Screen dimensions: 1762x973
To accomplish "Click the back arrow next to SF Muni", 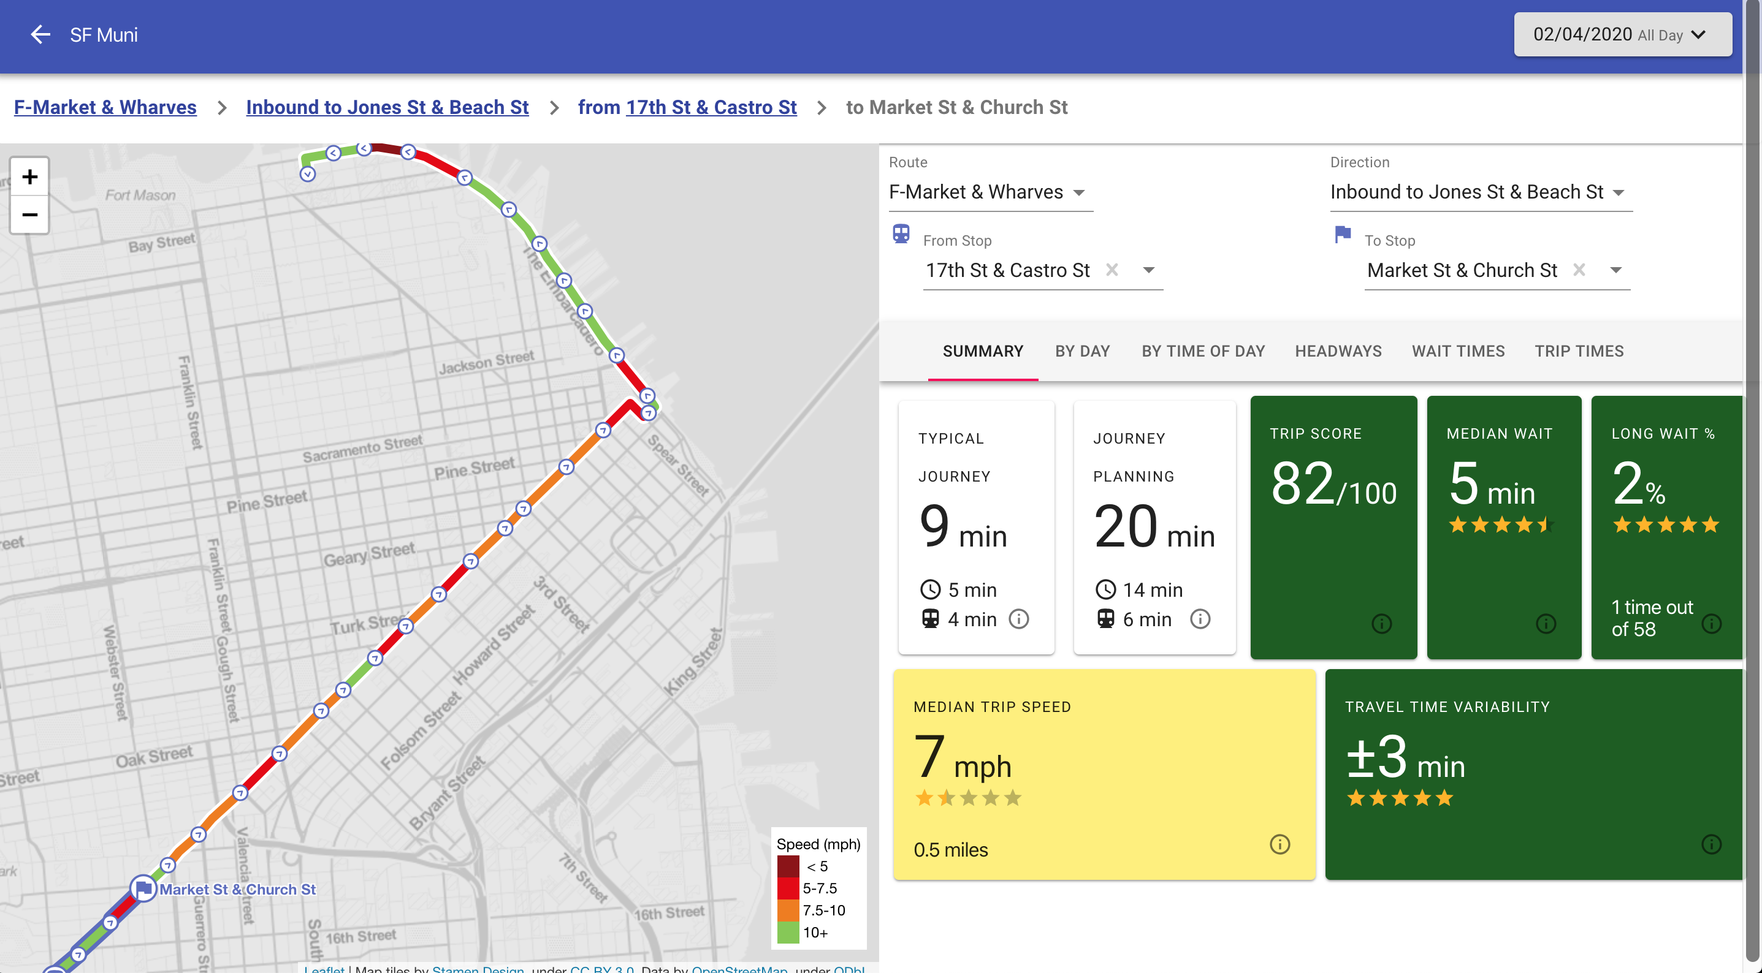I will pos(40,35).
